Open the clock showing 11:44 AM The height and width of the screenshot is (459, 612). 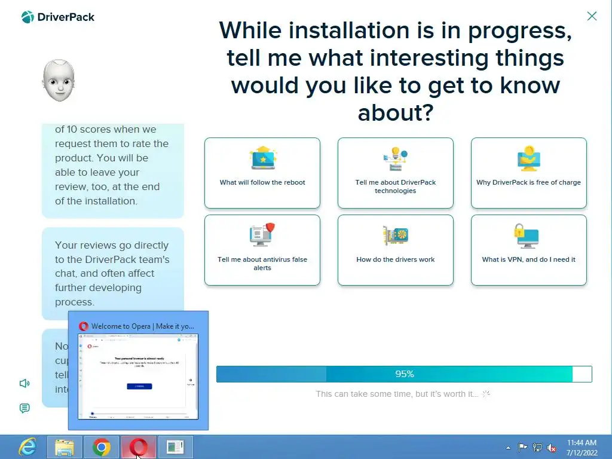[582, 447]
